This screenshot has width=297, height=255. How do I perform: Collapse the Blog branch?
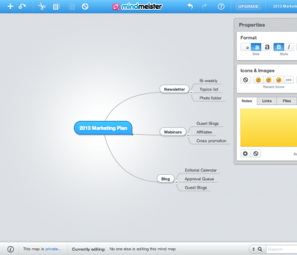tap(177, 182)
